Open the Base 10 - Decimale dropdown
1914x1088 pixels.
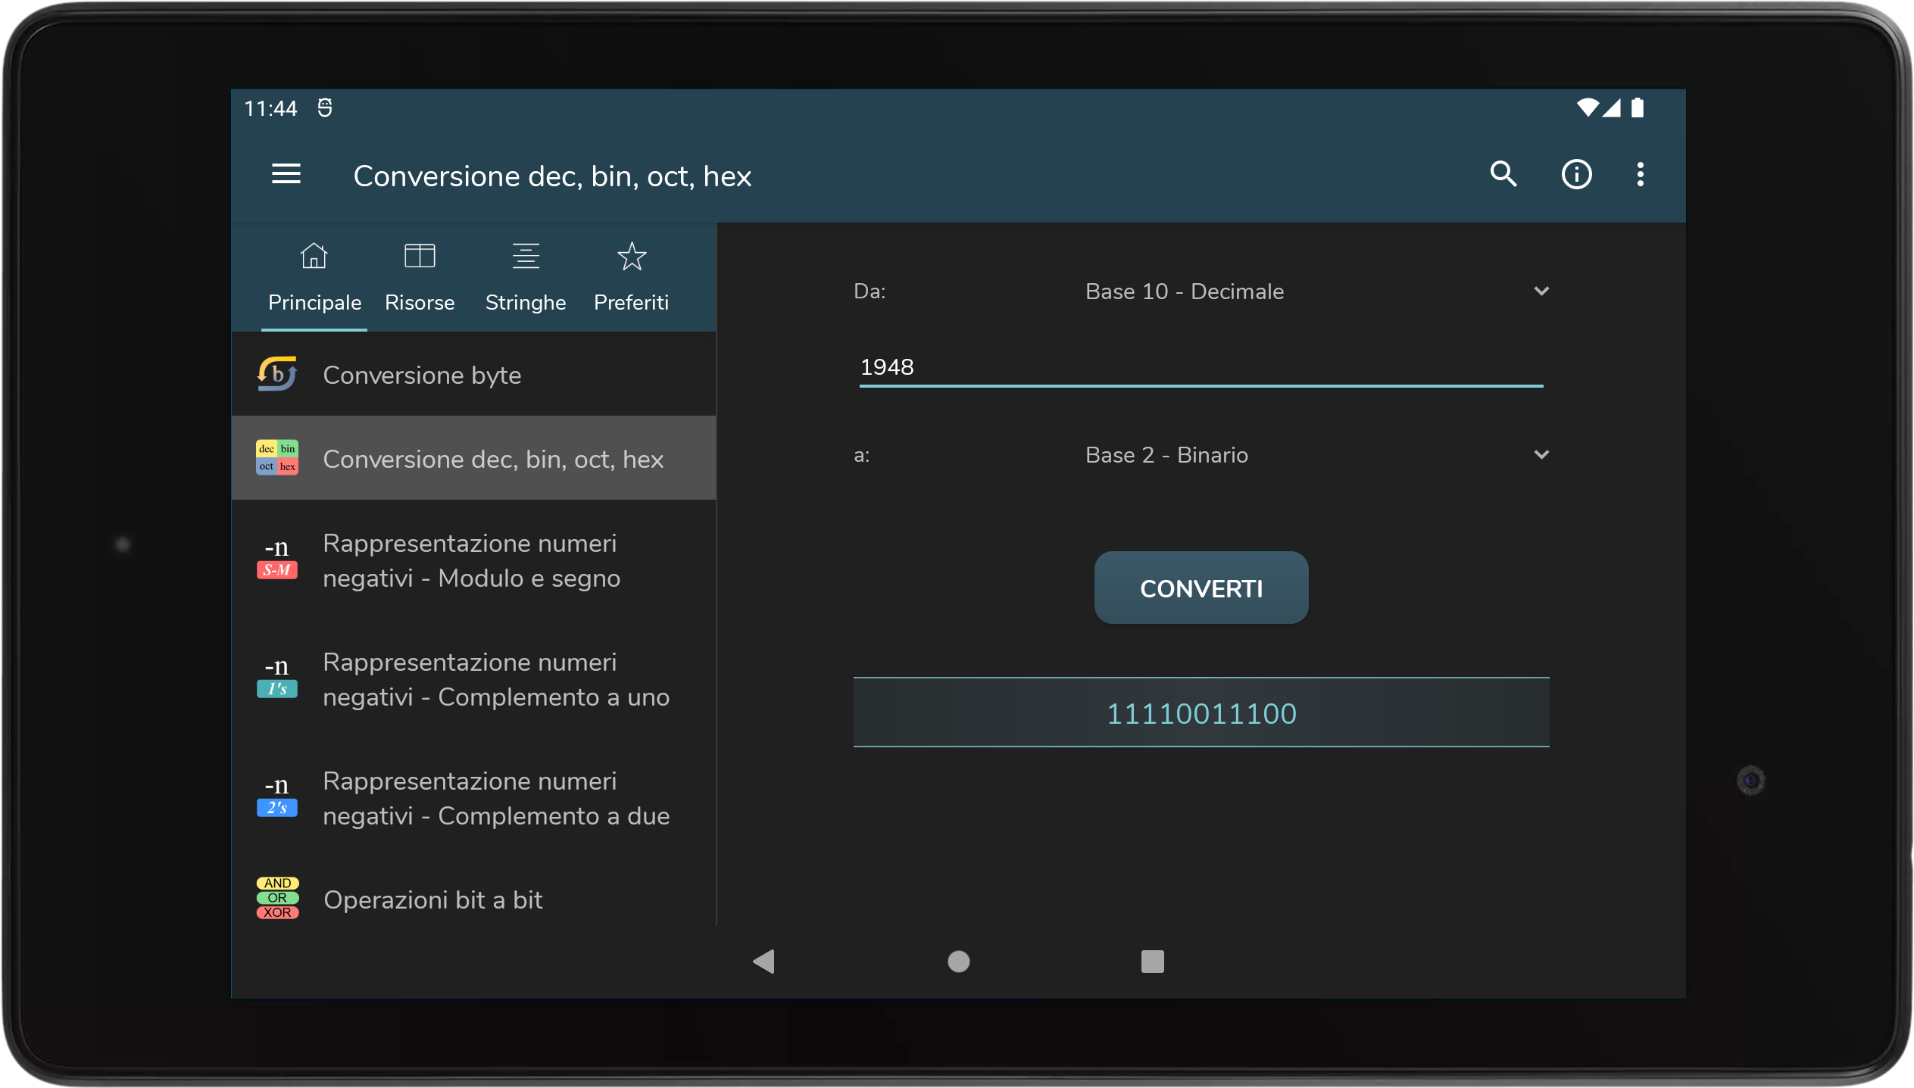tap(1316, 291)
